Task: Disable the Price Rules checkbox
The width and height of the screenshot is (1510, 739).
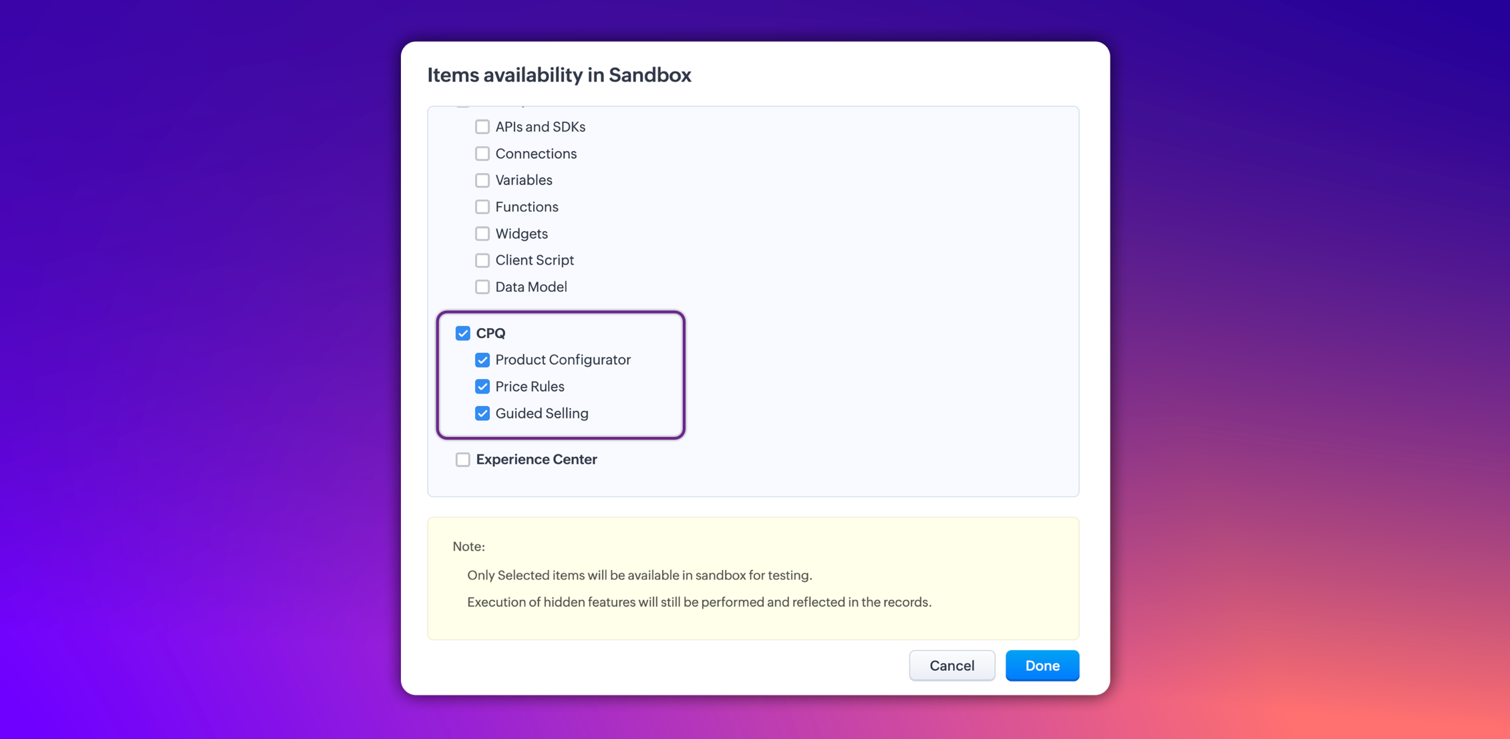Action: [x=482, y=387]
